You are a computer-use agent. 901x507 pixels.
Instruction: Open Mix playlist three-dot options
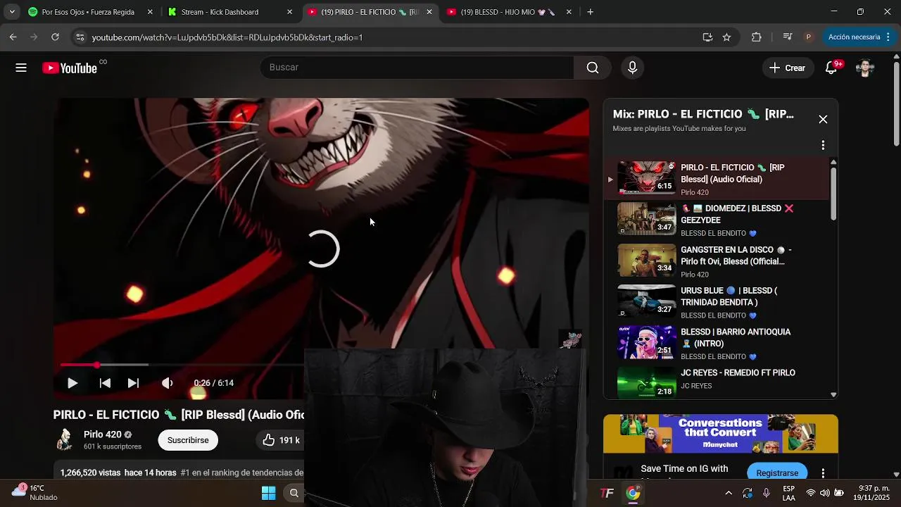(823, 145)
